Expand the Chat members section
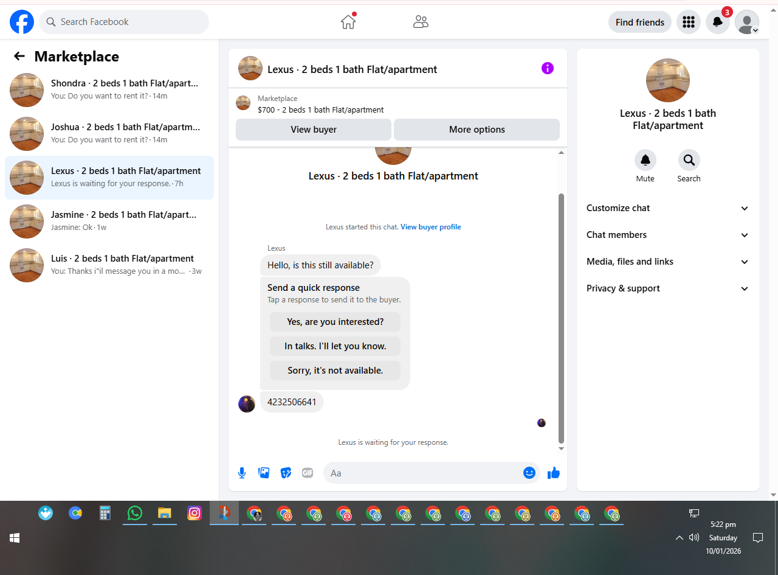The width and height of the screenshot is (778, 575). 668,235
